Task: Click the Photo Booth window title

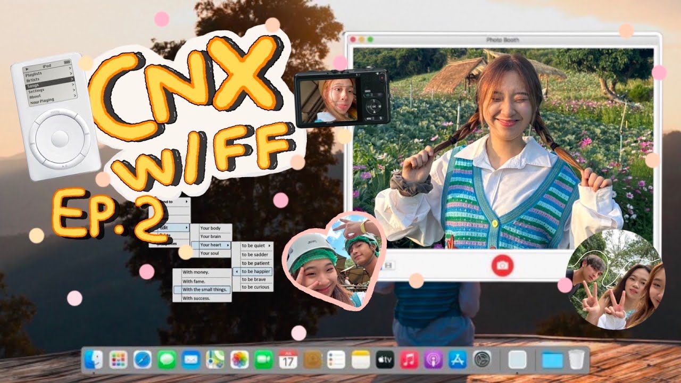Action: point(502,40)
